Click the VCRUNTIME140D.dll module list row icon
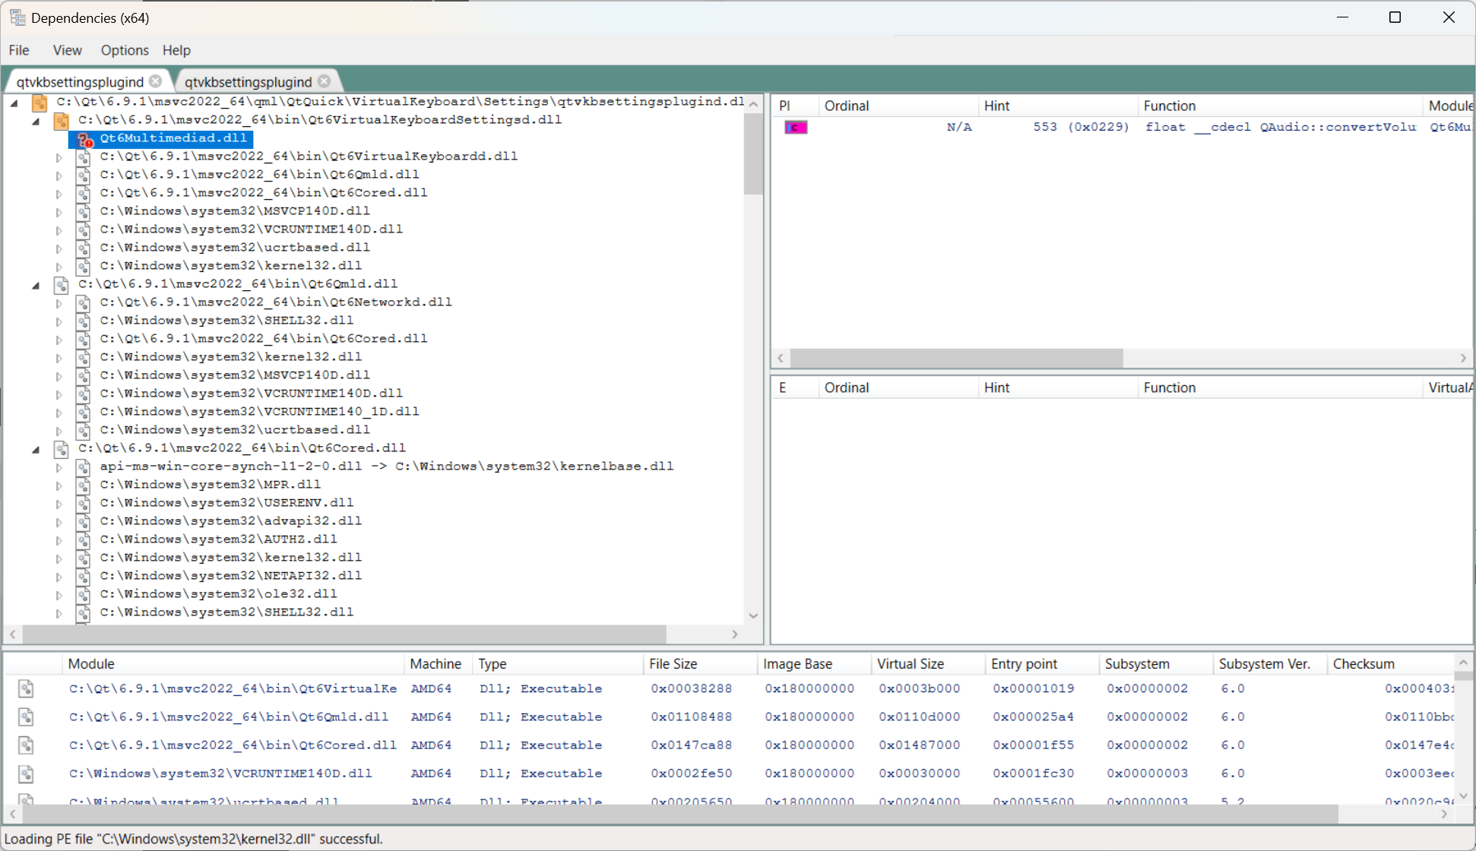 (27, 773)
